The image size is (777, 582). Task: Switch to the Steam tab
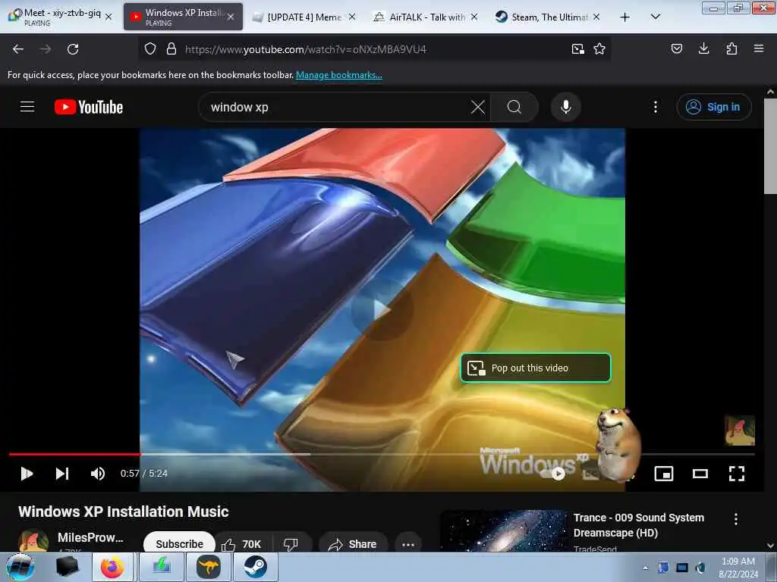coord(549,17)
